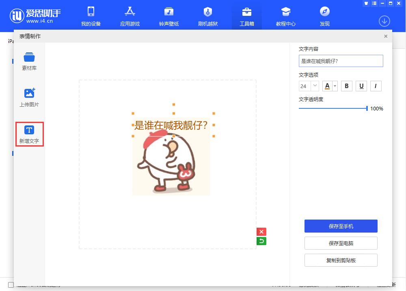The image size is (406, 291).
Task: Click 保存至手机 to save to phone
Action: (341, 226)
